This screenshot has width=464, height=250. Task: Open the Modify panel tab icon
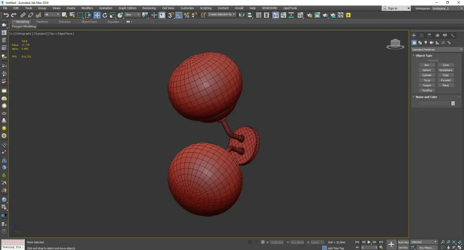tap(421, 36)
